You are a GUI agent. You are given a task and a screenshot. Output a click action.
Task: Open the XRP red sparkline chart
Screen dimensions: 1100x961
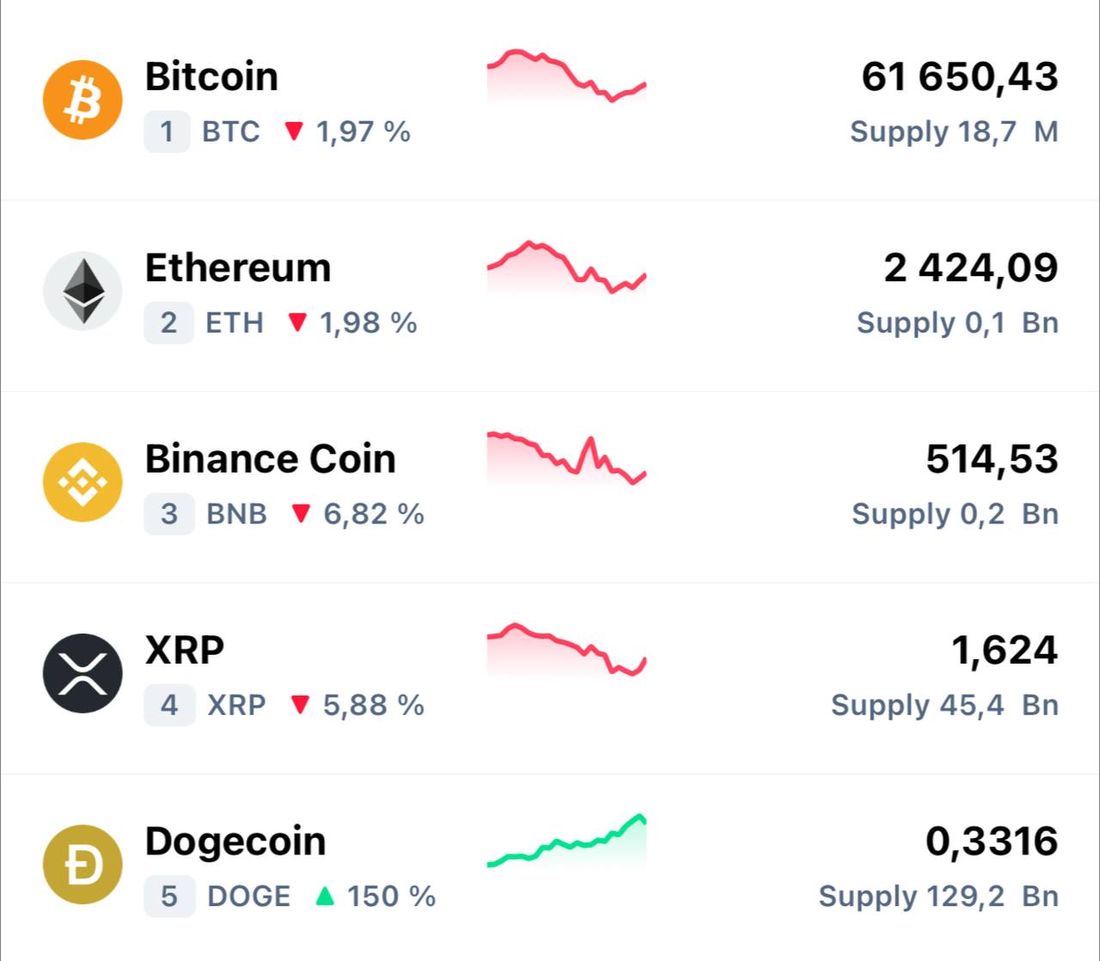(x=566, y=650)
